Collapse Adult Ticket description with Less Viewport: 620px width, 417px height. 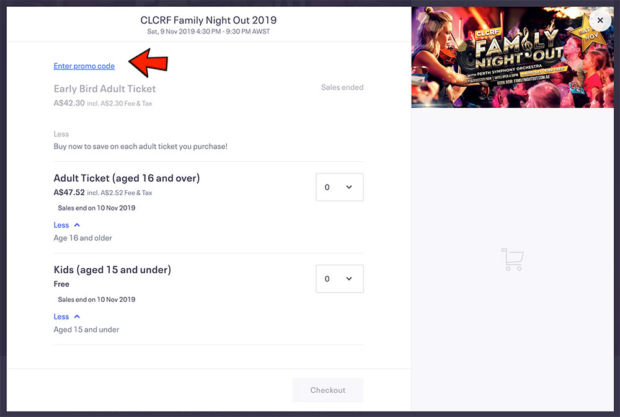pyautogui.click(x=61, y=225)
